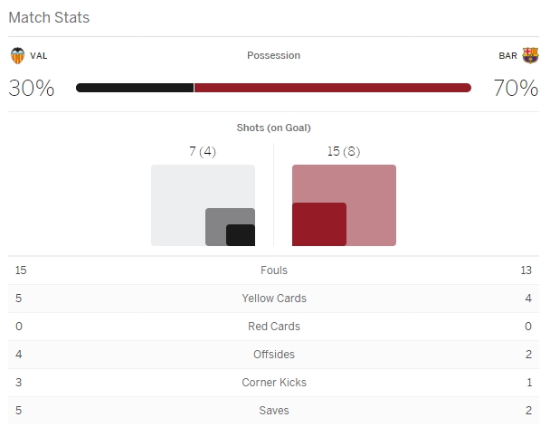Select the Fouls stat row label
550x427 pixels.
coord(273,270)
